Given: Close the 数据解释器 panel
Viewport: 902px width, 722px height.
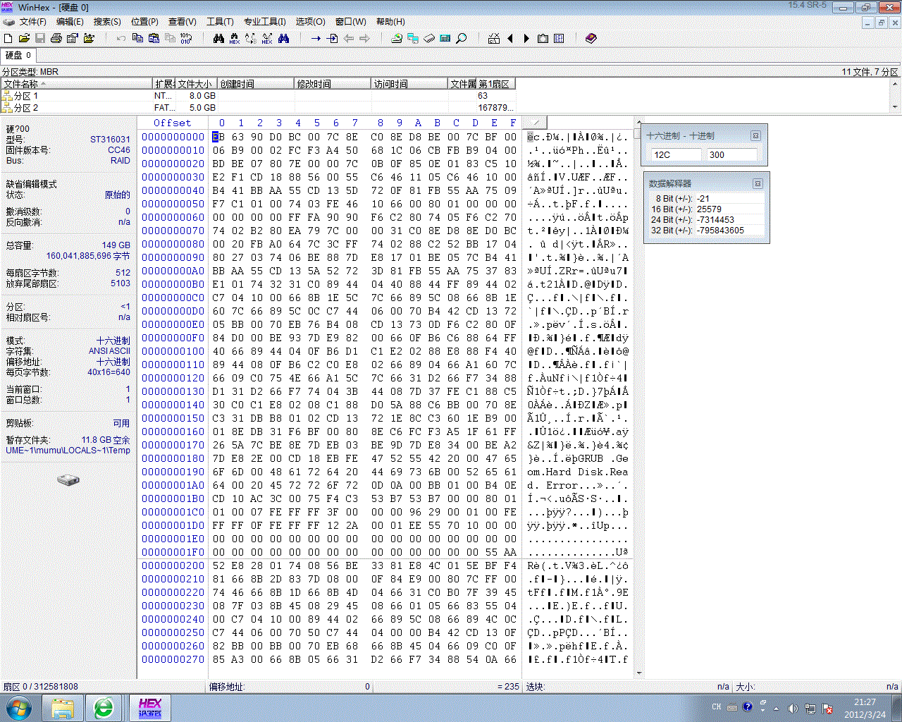Looking at the screenshot, I should tap(758, 183).
